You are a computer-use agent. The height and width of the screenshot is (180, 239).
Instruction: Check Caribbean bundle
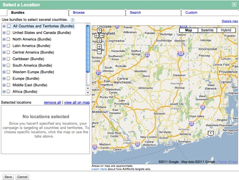pos(8,59)
